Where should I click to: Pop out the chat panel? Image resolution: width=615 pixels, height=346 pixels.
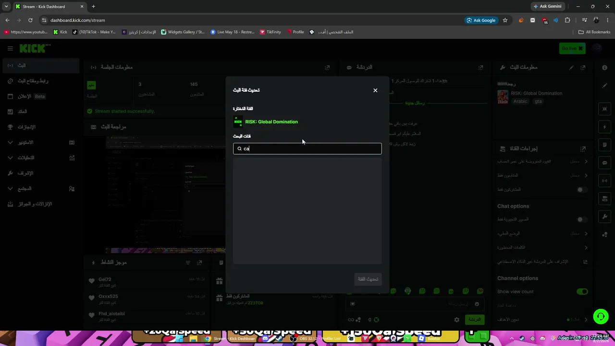pos(480,68)
